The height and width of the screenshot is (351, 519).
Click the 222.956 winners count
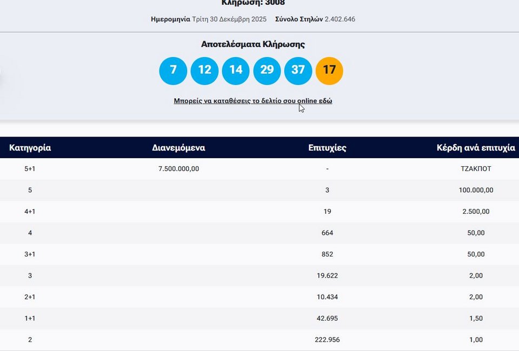327,340
